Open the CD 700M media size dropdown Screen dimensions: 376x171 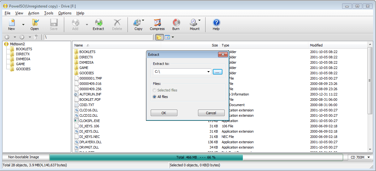click(360, 157)
